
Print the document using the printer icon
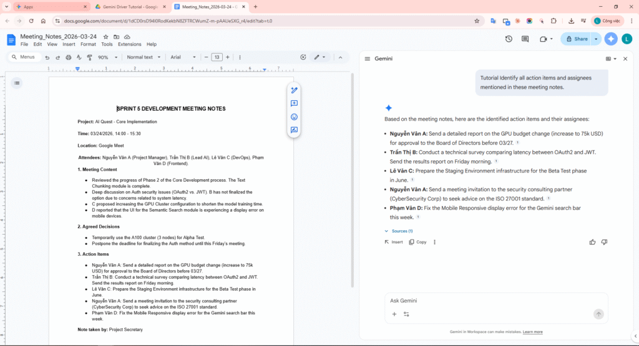68,57
